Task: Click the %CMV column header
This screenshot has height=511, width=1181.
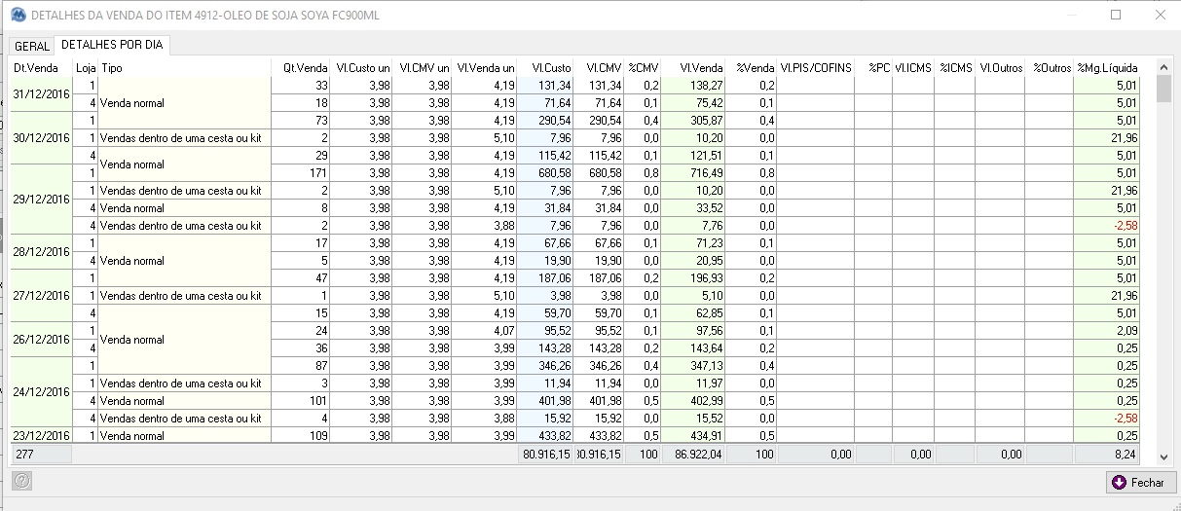Action: (643, 67)
